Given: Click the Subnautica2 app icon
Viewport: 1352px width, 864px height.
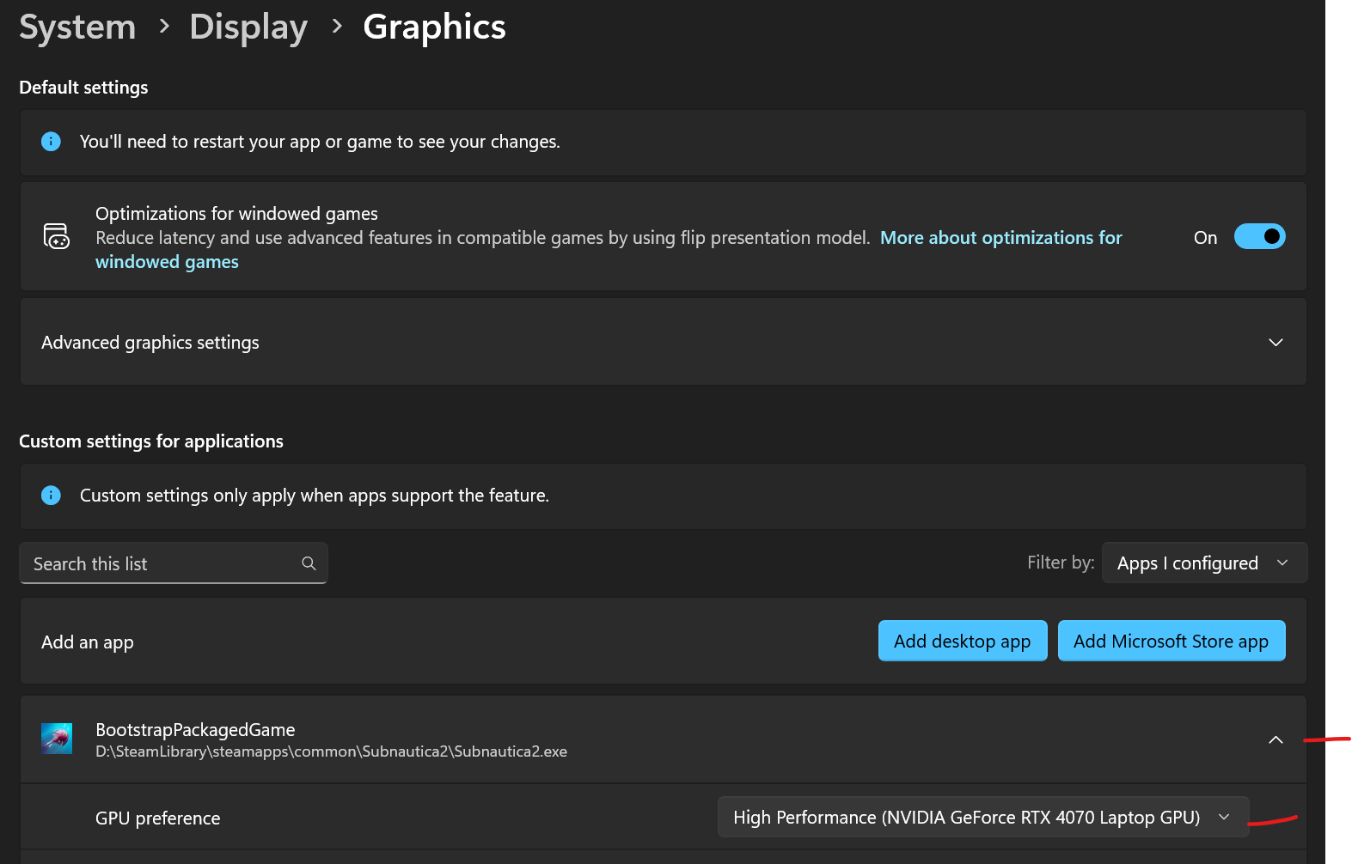Looking at the screenshot, I should click(x=57, y=739).
